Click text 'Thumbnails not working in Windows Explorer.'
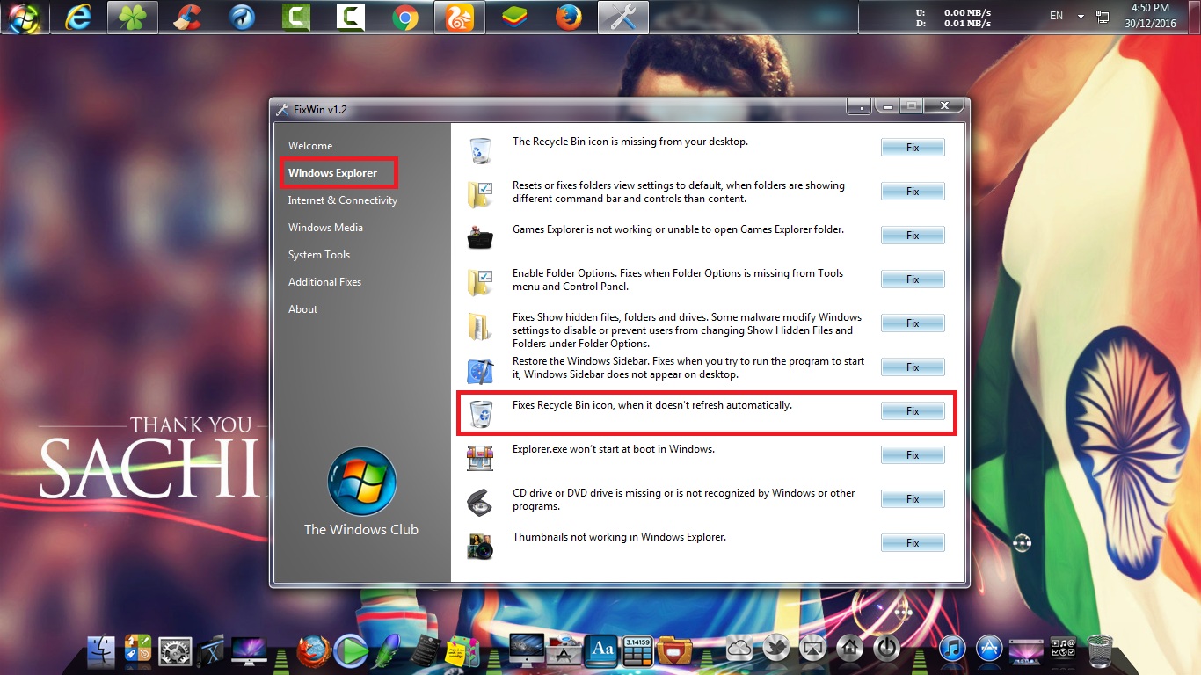 tap(619, 537)
